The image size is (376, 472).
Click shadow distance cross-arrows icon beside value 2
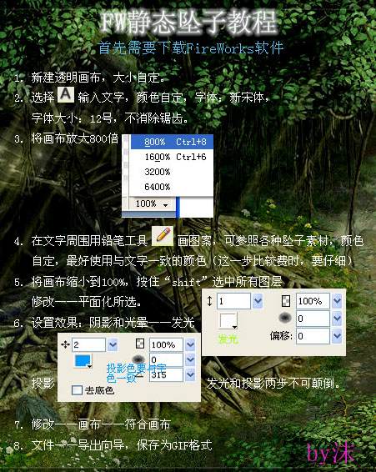[65, 344]
